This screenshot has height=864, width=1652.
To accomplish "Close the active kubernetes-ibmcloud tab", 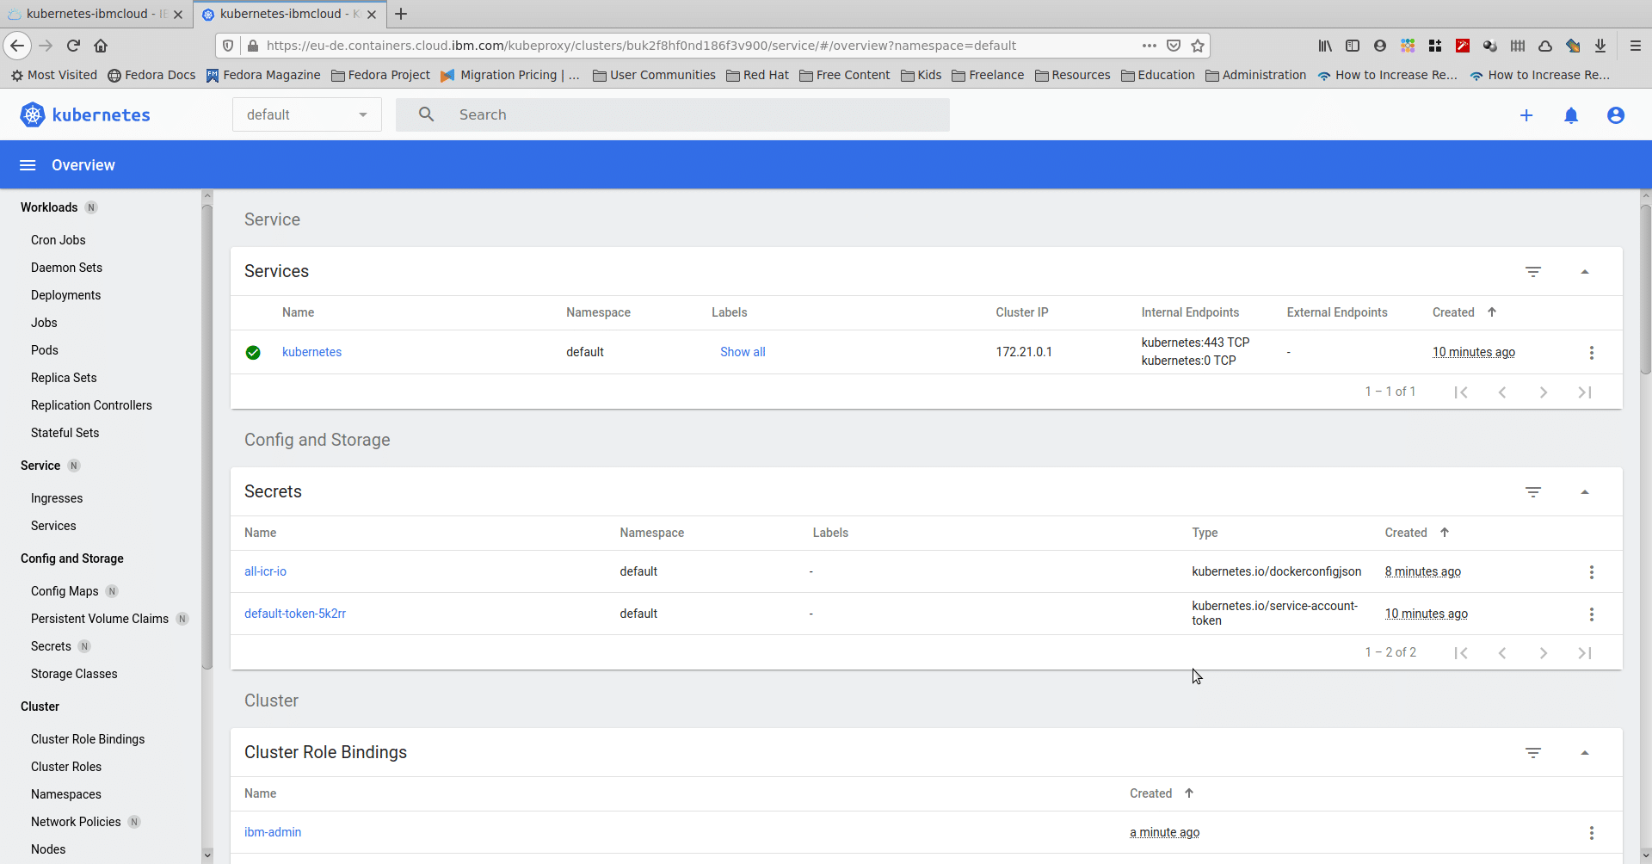I will [372, 14].
